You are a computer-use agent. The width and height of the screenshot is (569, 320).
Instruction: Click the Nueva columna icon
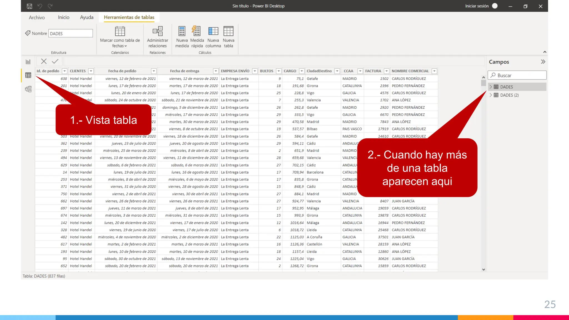tap(213, 31)
